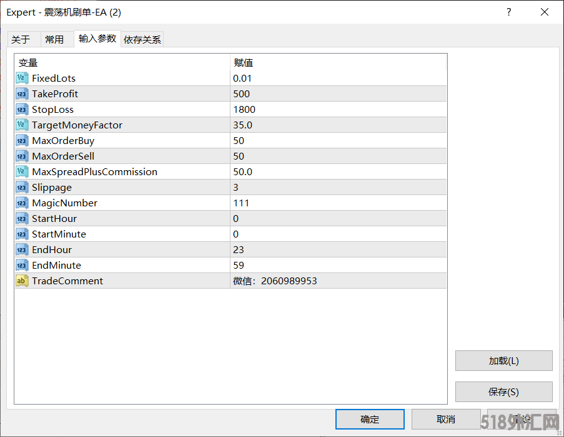Click the 取消 button
Image resolution: width=564 pixels, height=437 pixels.
(446, 419)
